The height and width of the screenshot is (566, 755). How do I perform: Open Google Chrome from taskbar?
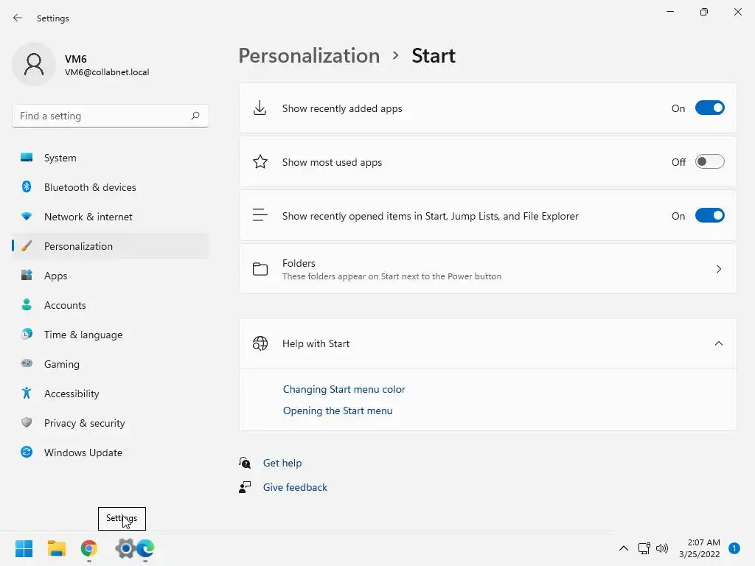coord(89,548)
